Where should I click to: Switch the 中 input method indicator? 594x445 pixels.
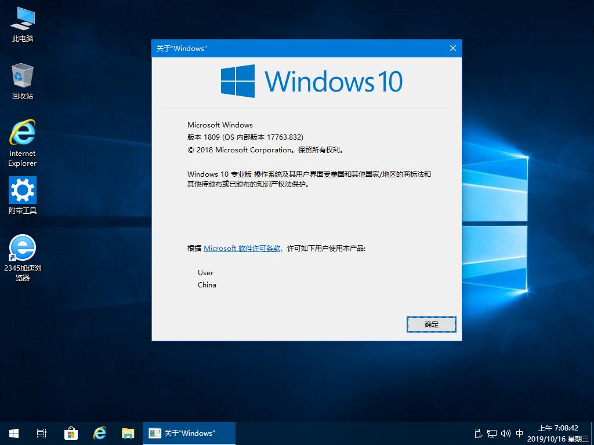519,433
